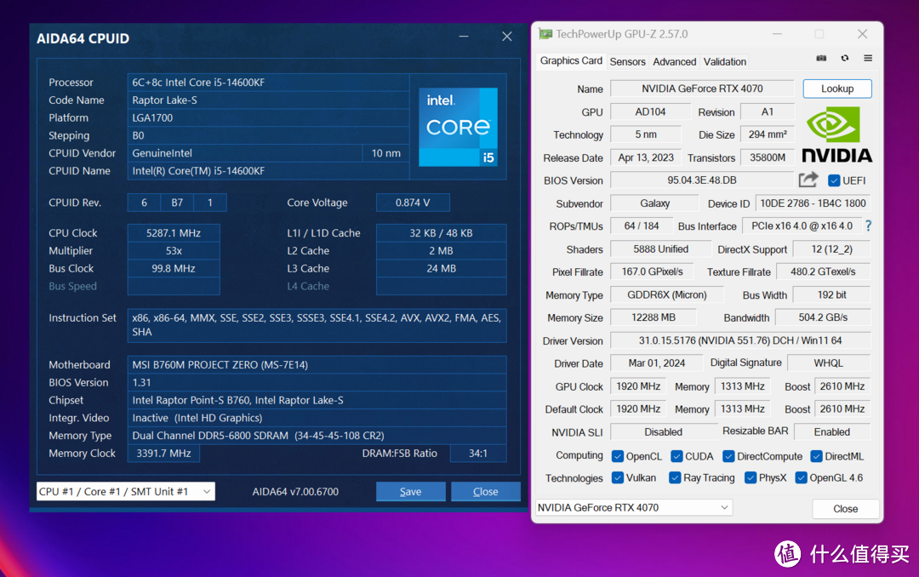Click the Die Size value 294 mm²

(x=768, y=134)
